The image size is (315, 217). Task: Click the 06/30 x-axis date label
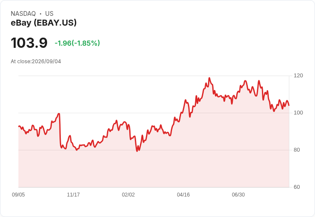pyautogui.click(x=238, y=194)
